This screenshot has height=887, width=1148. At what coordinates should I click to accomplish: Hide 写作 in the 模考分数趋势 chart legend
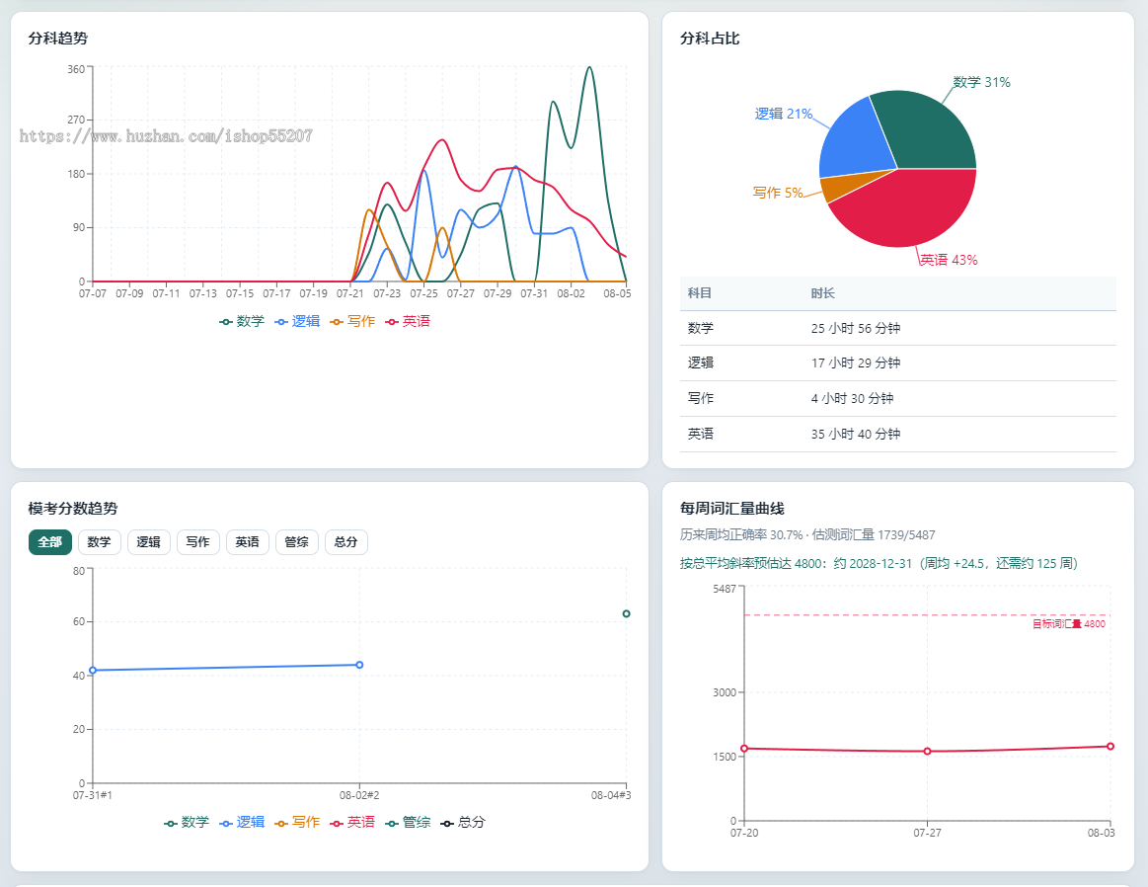pyautogui.click(x=297, y=823)
